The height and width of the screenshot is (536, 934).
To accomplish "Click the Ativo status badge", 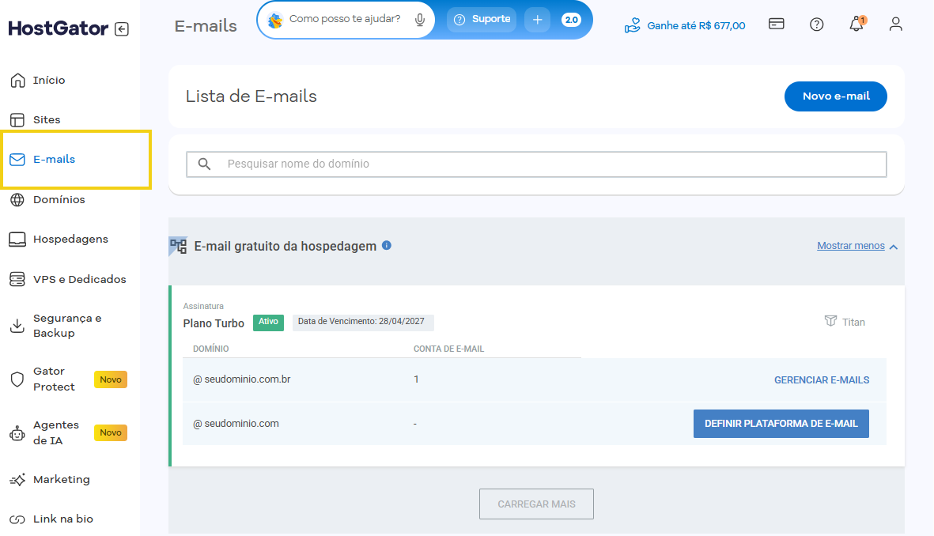I will pyautogui.click(x=268, y=323).
